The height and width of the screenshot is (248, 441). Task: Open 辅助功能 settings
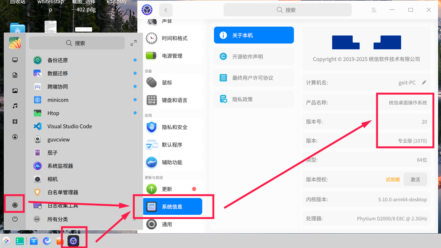point(152,162)
